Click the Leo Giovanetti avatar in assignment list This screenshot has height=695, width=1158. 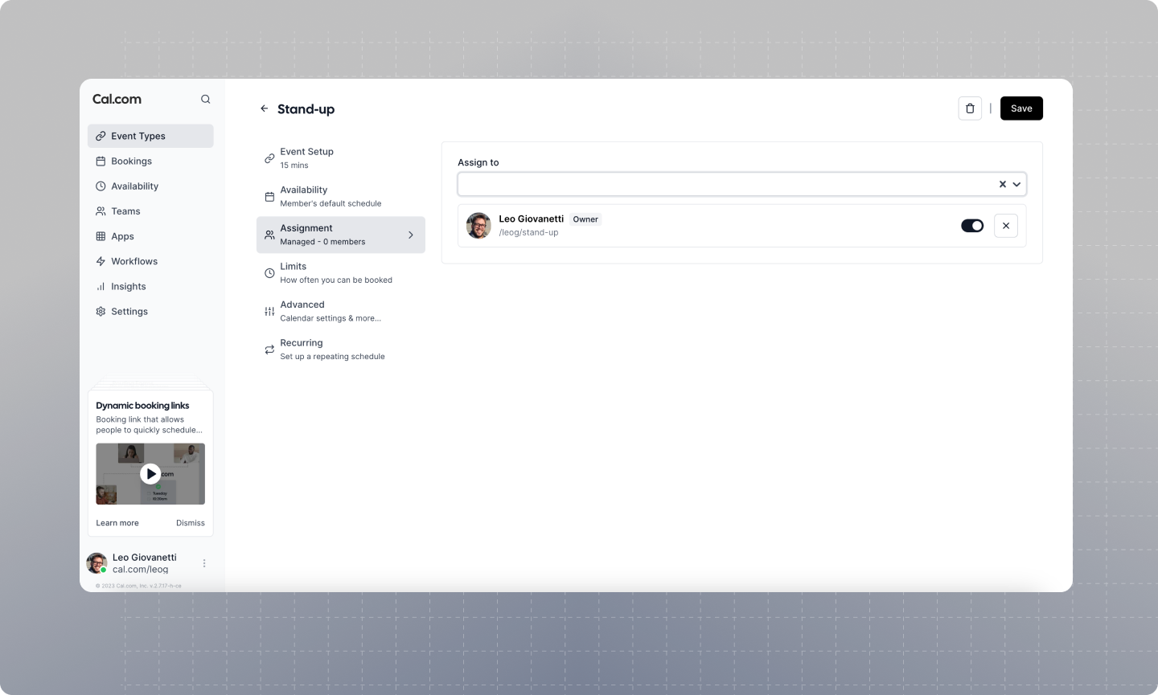[478, 226]
